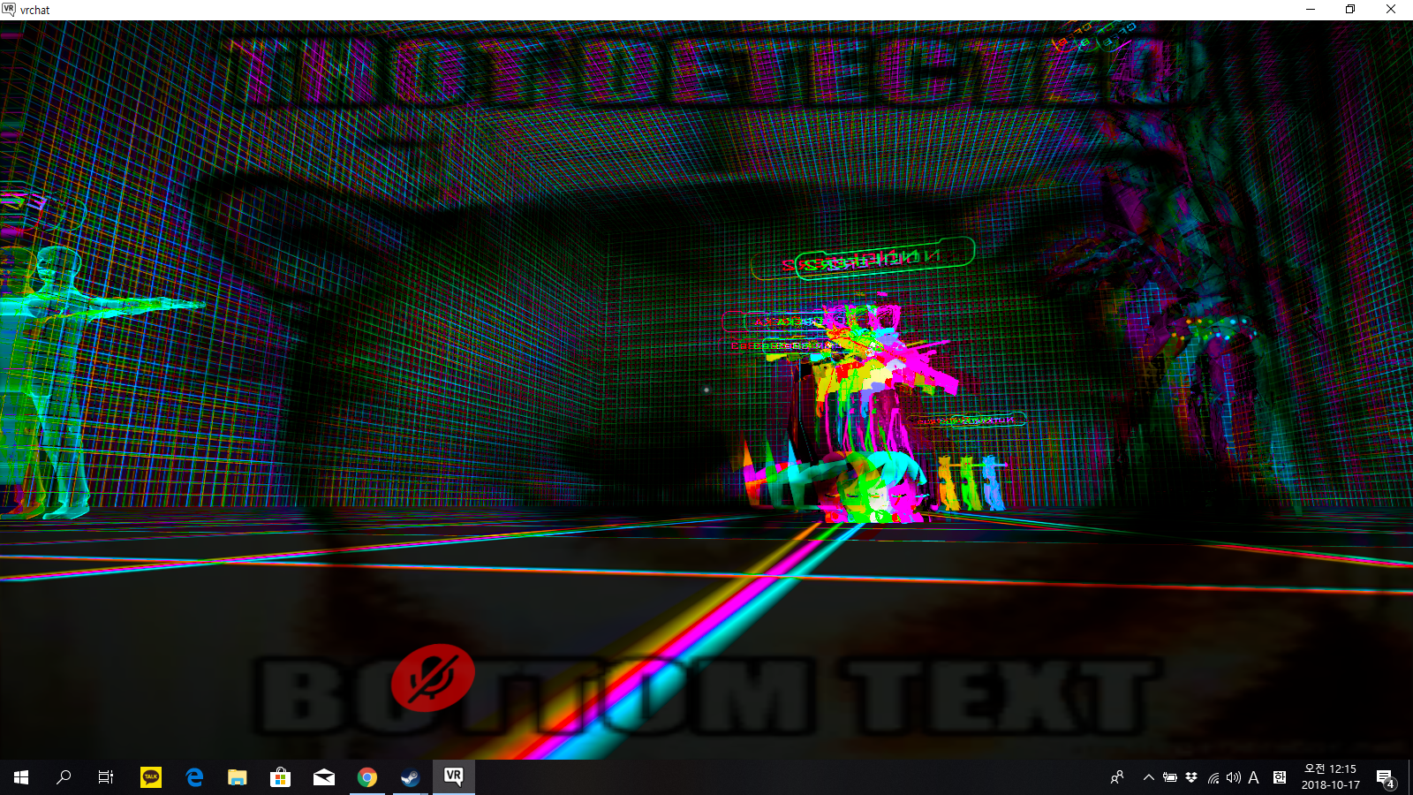Screen dimensions: 1413x795
Task: Expand the hidden system tray icons
Action: pos(1148,777)
